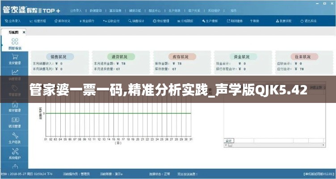Click 本月销售收入 value
336x179 pixels.
pos(59,64)
